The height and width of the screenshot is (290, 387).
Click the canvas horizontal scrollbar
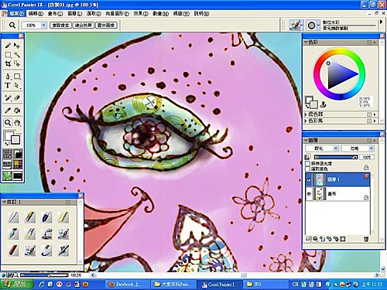point(235,275)
